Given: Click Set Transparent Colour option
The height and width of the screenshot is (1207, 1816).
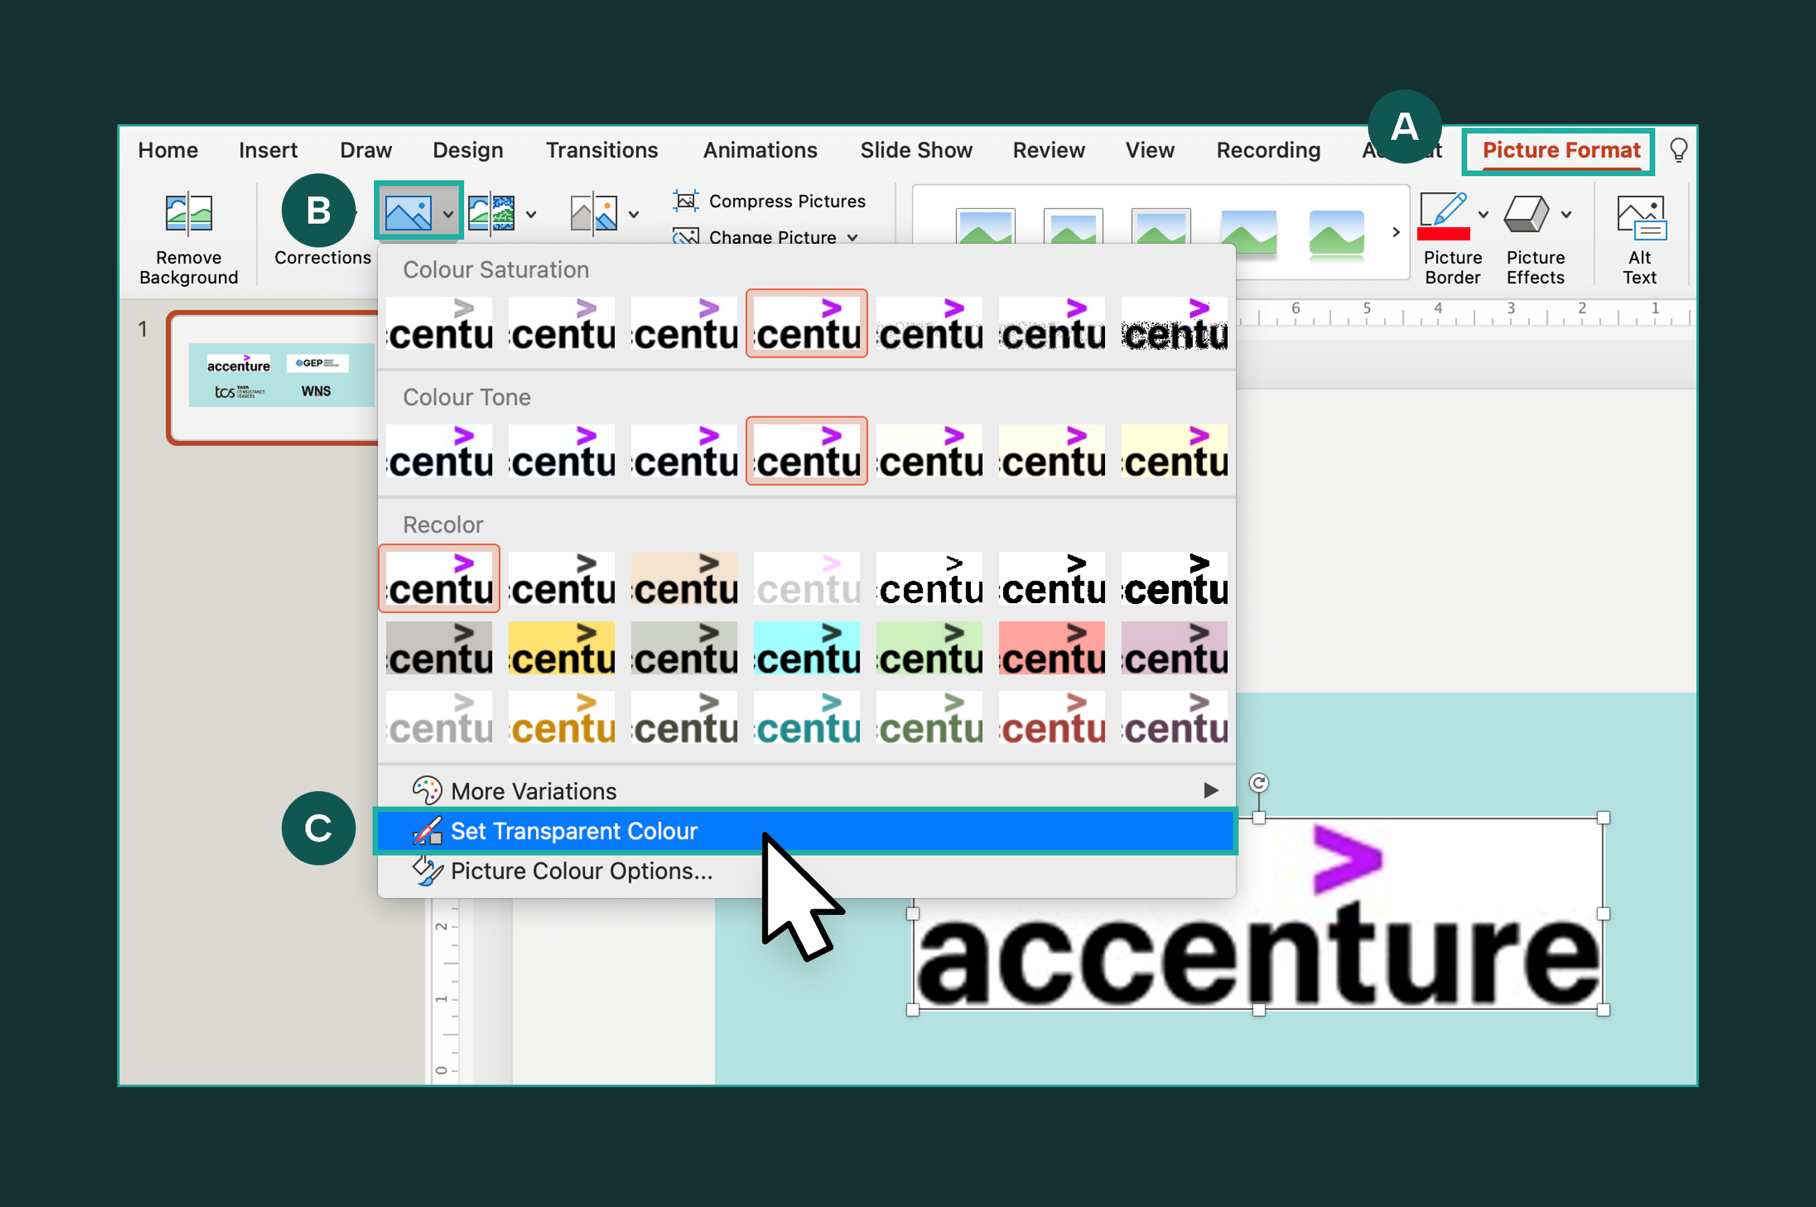Looking at the screenshot, I should [x=575, y=830].
